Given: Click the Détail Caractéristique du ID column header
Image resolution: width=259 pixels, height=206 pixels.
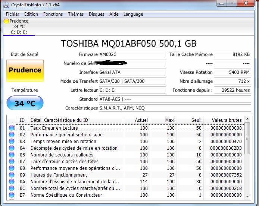Looking at the screenshot, I should coord(75,120).
